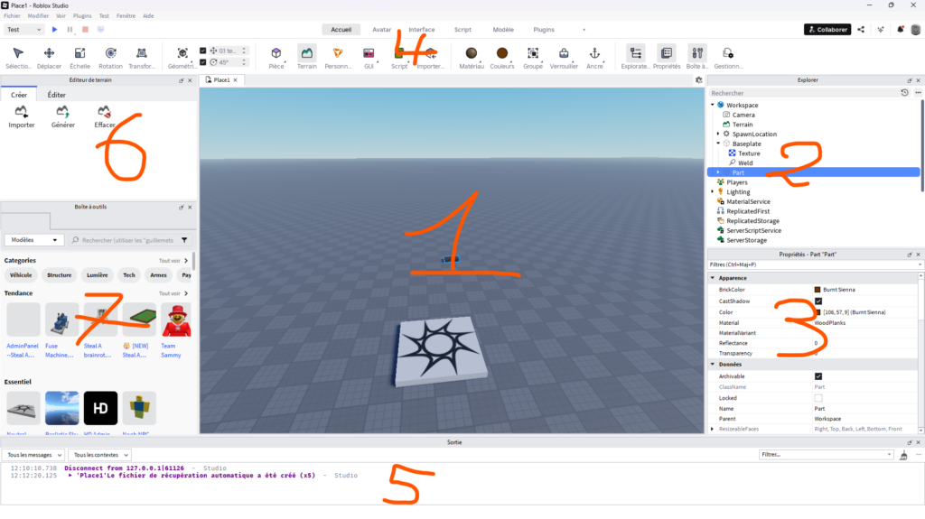Click the Générer terrain icon
925x519 pixels.
tap(63, 112)
